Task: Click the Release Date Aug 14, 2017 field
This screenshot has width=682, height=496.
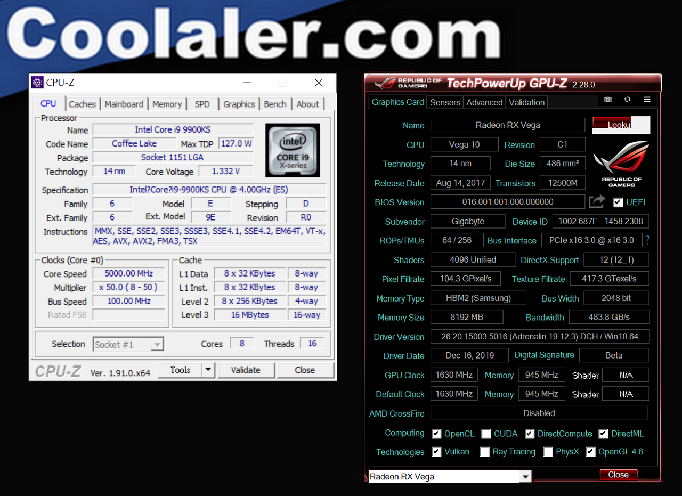Action: pyautogui.click(x=460, y=183)
